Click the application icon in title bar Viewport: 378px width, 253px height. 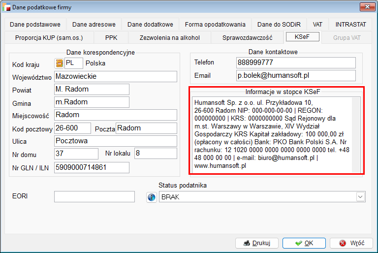6,6
